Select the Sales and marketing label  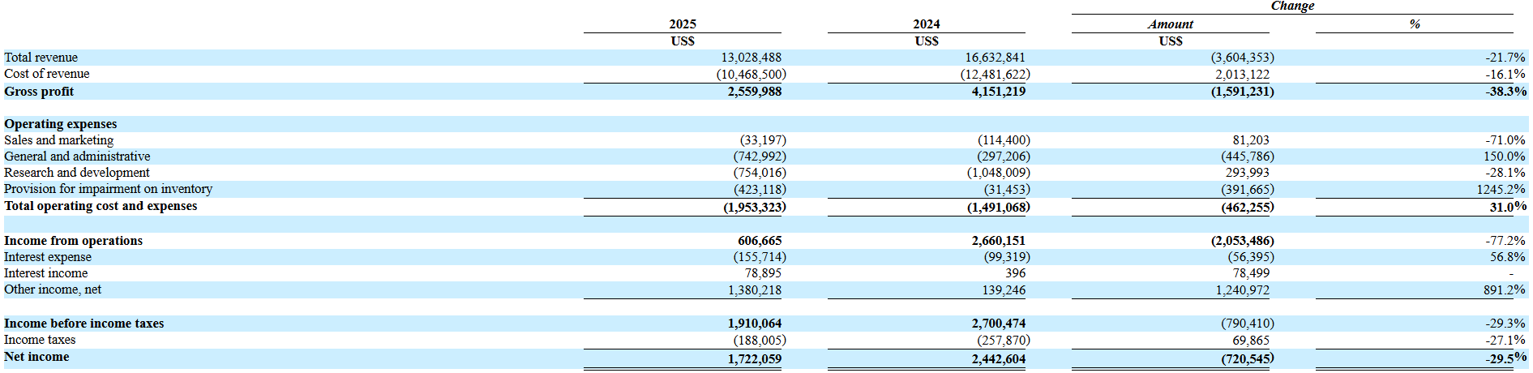coord(59,140)
